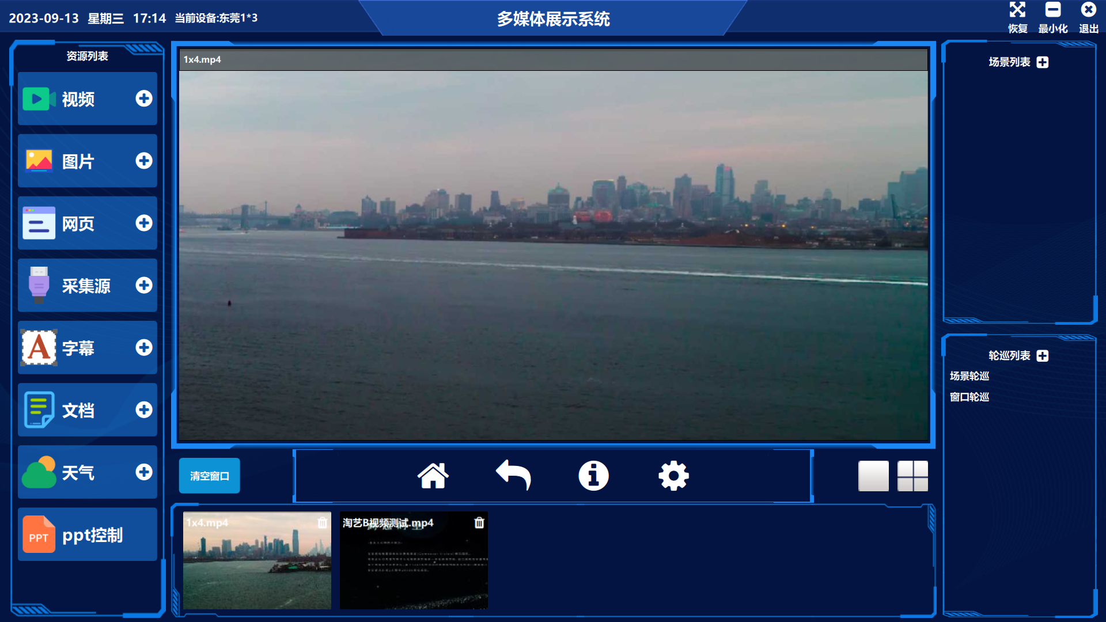Switch to single window layout
Screen dimensions: 1106x622
[x=873, y=476]
